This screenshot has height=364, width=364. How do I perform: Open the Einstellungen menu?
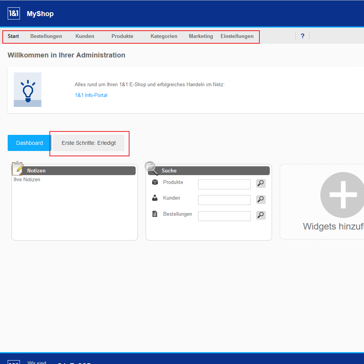coord(237,36)
